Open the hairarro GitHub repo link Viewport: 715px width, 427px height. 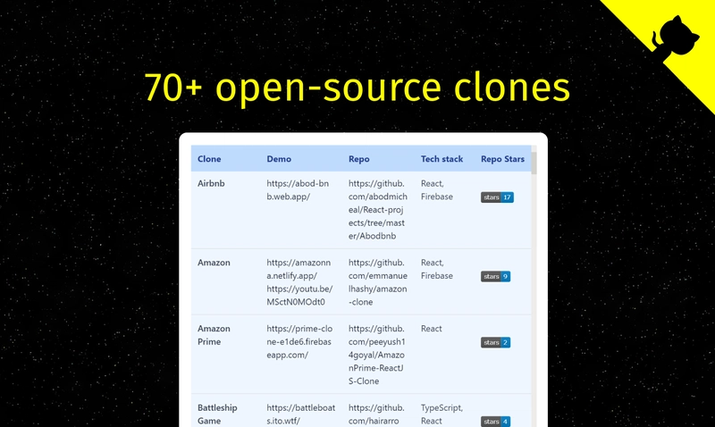(376, 414)
